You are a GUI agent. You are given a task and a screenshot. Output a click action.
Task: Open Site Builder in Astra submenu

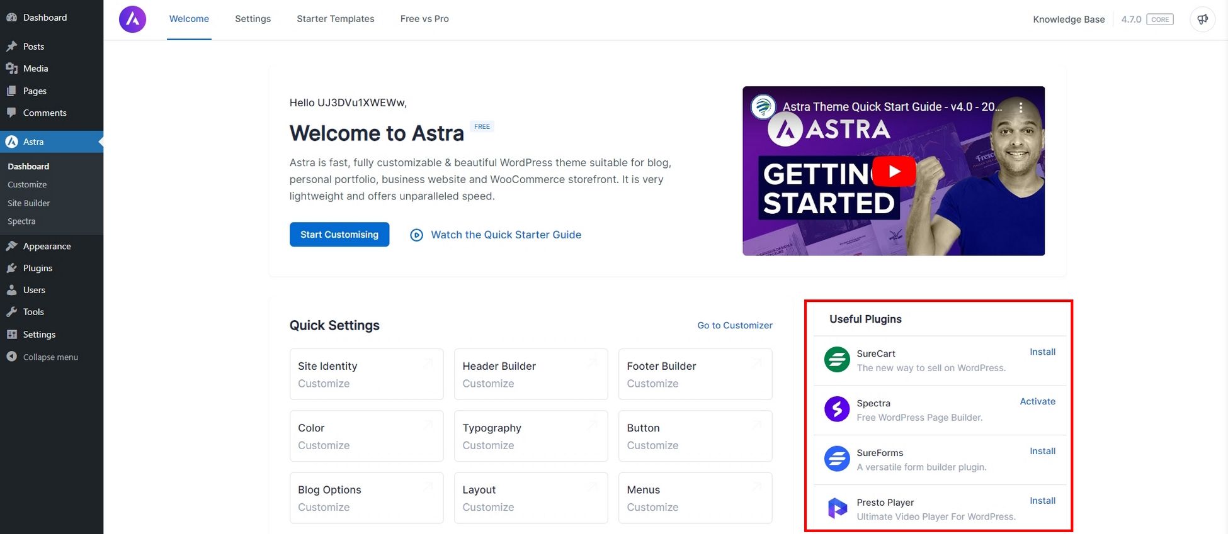28,203
